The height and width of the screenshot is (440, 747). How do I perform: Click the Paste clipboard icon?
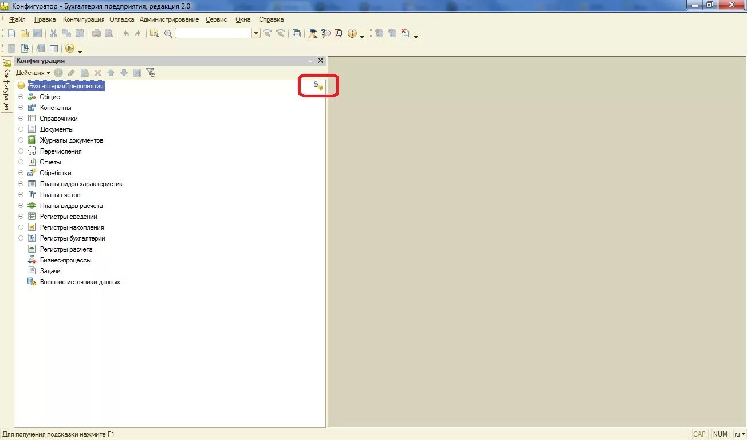pos(80,33)
